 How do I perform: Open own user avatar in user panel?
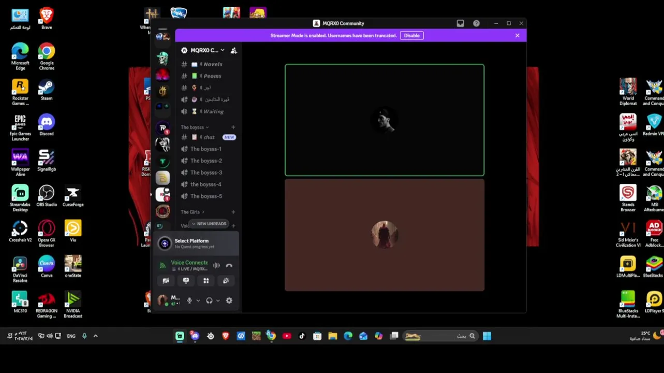[x=163, y=300]
